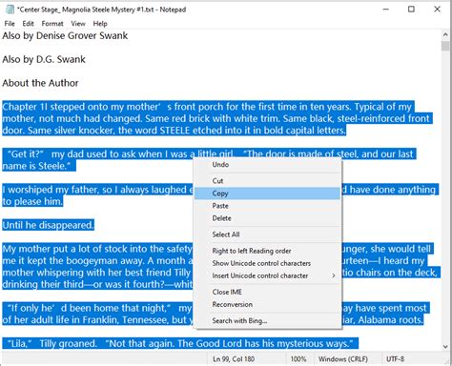Toggle Right to left Reading order

(268, 251)
